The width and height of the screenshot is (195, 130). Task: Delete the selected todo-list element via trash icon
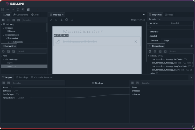coord(64,35)
